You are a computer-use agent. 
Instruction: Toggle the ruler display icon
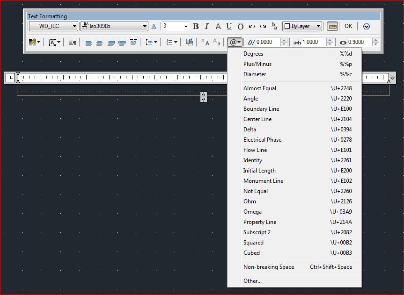[332, 26]
